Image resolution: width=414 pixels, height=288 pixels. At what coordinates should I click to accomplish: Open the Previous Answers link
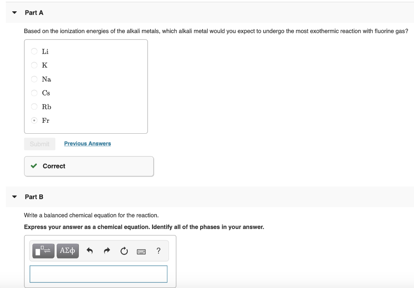(87, 143)
